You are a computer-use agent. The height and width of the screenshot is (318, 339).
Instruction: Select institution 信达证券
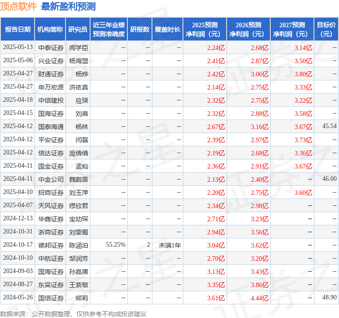click(51, 153)
